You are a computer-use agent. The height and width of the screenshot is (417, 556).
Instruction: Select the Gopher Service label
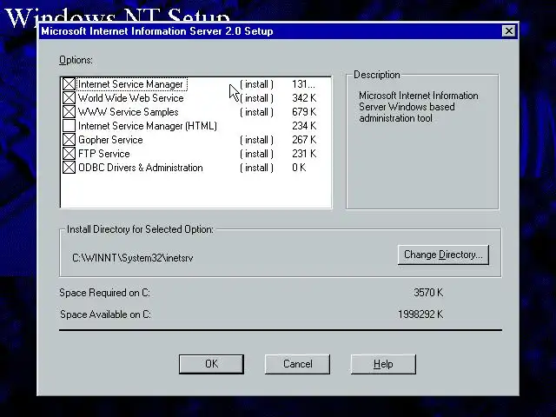[110, 140]
